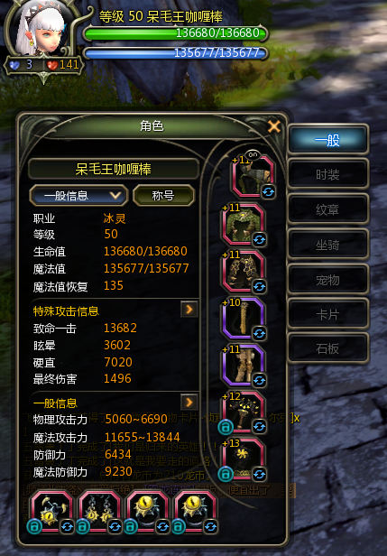Select the +10 staff weapon slot
The height and width of the screenshot is (556, 387).
(244, 318)
